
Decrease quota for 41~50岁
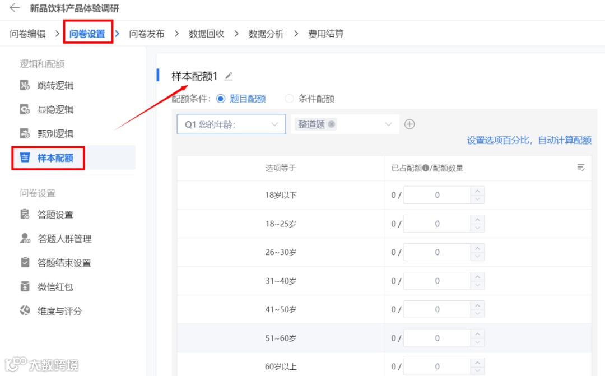[x=478, y=313]
